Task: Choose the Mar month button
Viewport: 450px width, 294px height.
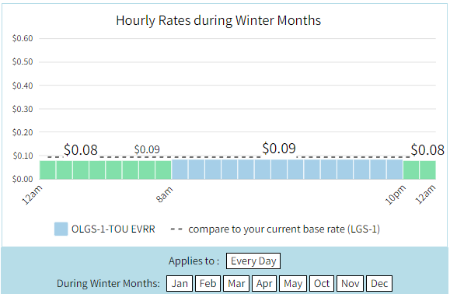Action: click(x=236, y=283)
